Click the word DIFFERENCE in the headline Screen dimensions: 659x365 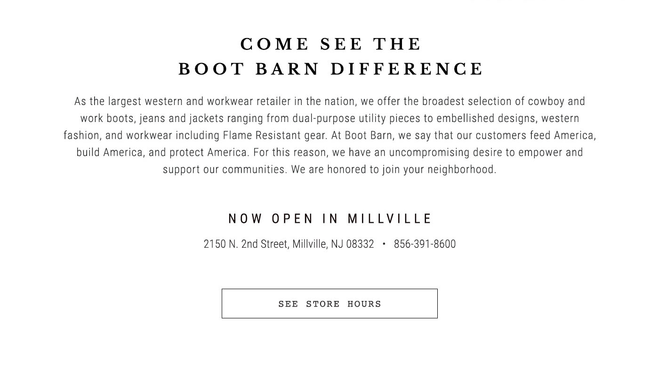(407, 69)
